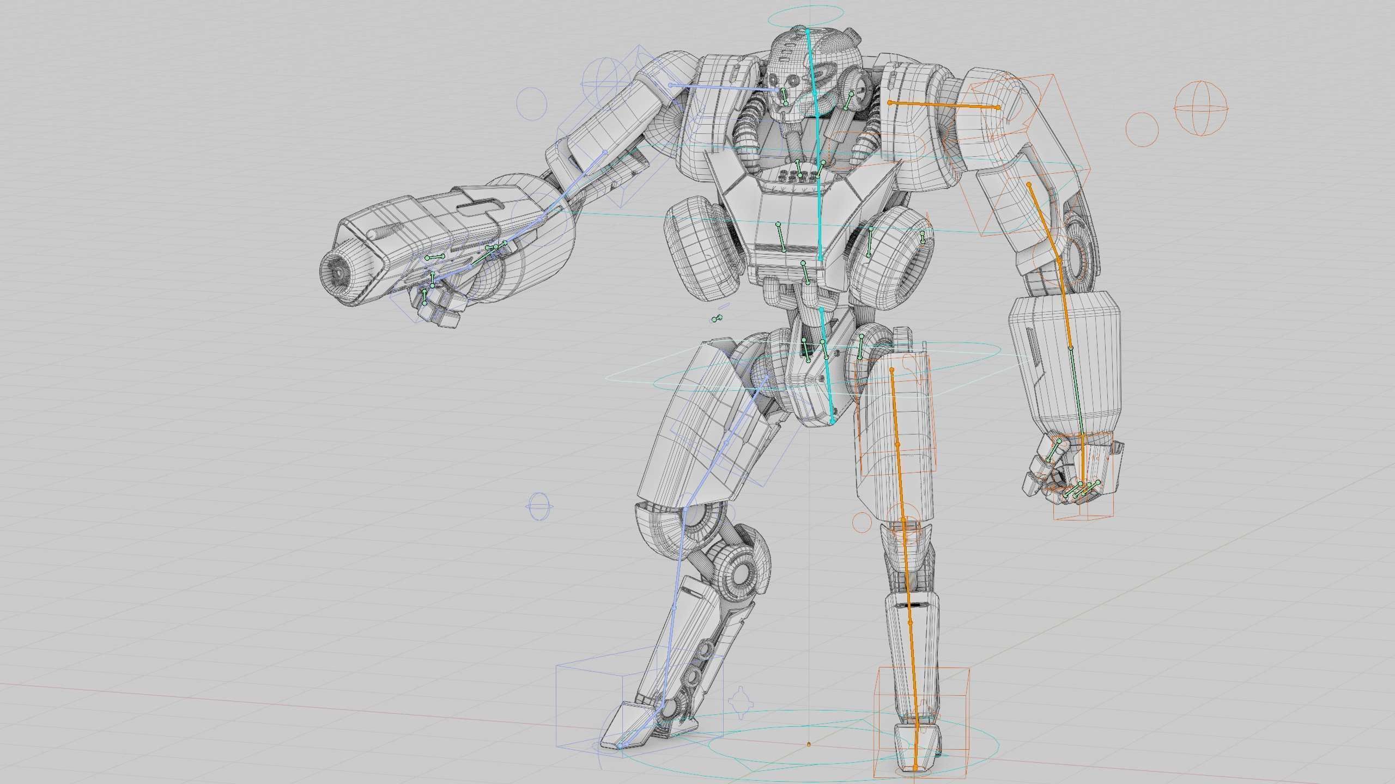Select the tiny orange root marker on the ground
The image size is (1395, 784).
(x=809, y=744)
